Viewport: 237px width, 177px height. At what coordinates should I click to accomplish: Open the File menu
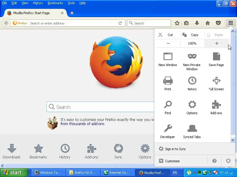(x=4, y=3)
